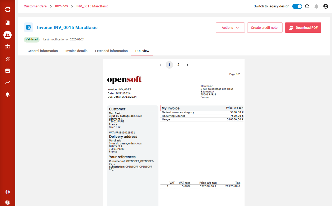
Task: Click the Validated status badge
Action: coord(32,39)
